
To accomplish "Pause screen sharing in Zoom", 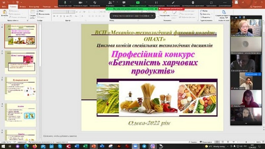I will point(156,3).
